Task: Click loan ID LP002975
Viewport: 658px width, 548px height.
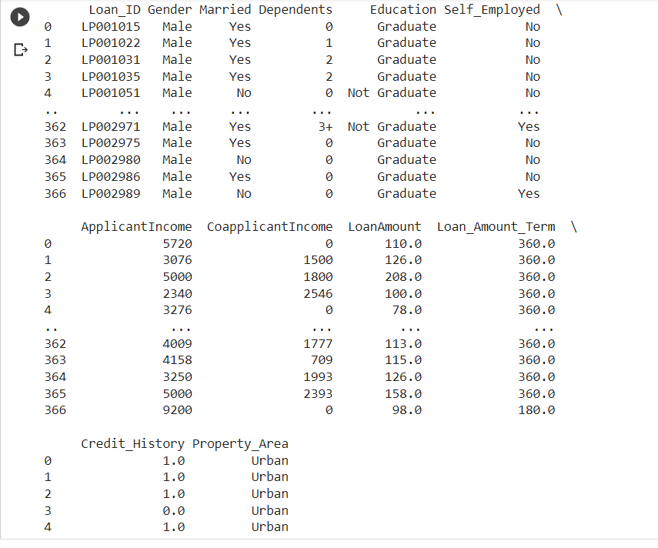Action: 111,143
